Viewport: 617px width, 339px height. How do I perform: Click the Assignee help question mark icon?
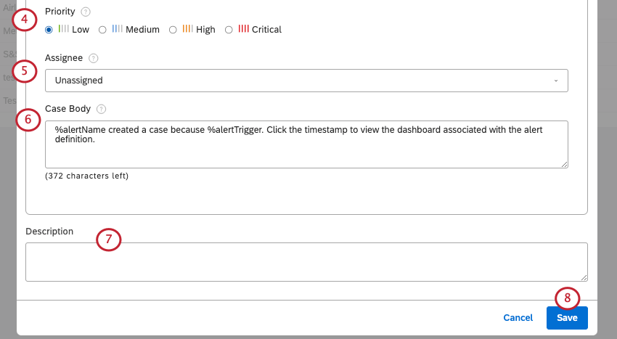click(93, 58)
